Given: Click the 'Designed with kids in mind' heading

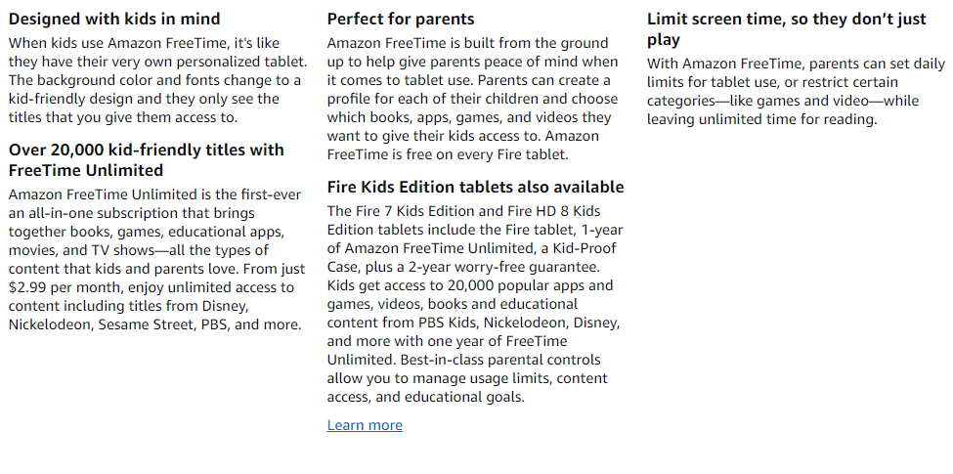Looking at the screenshot, I should coord(114,19).
